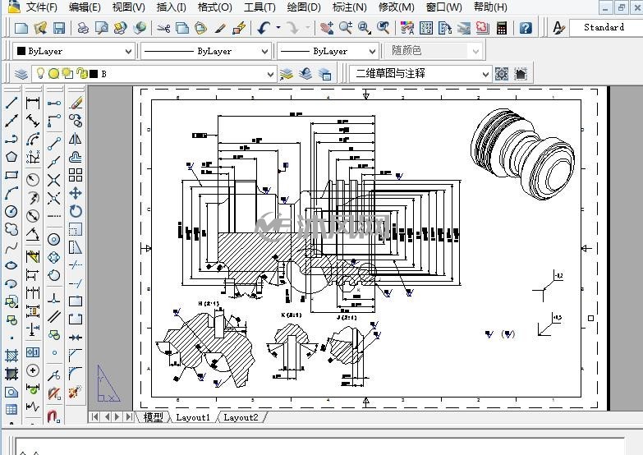Open the 工具(T) menu

pyautogui.click(x=259, y=7)
